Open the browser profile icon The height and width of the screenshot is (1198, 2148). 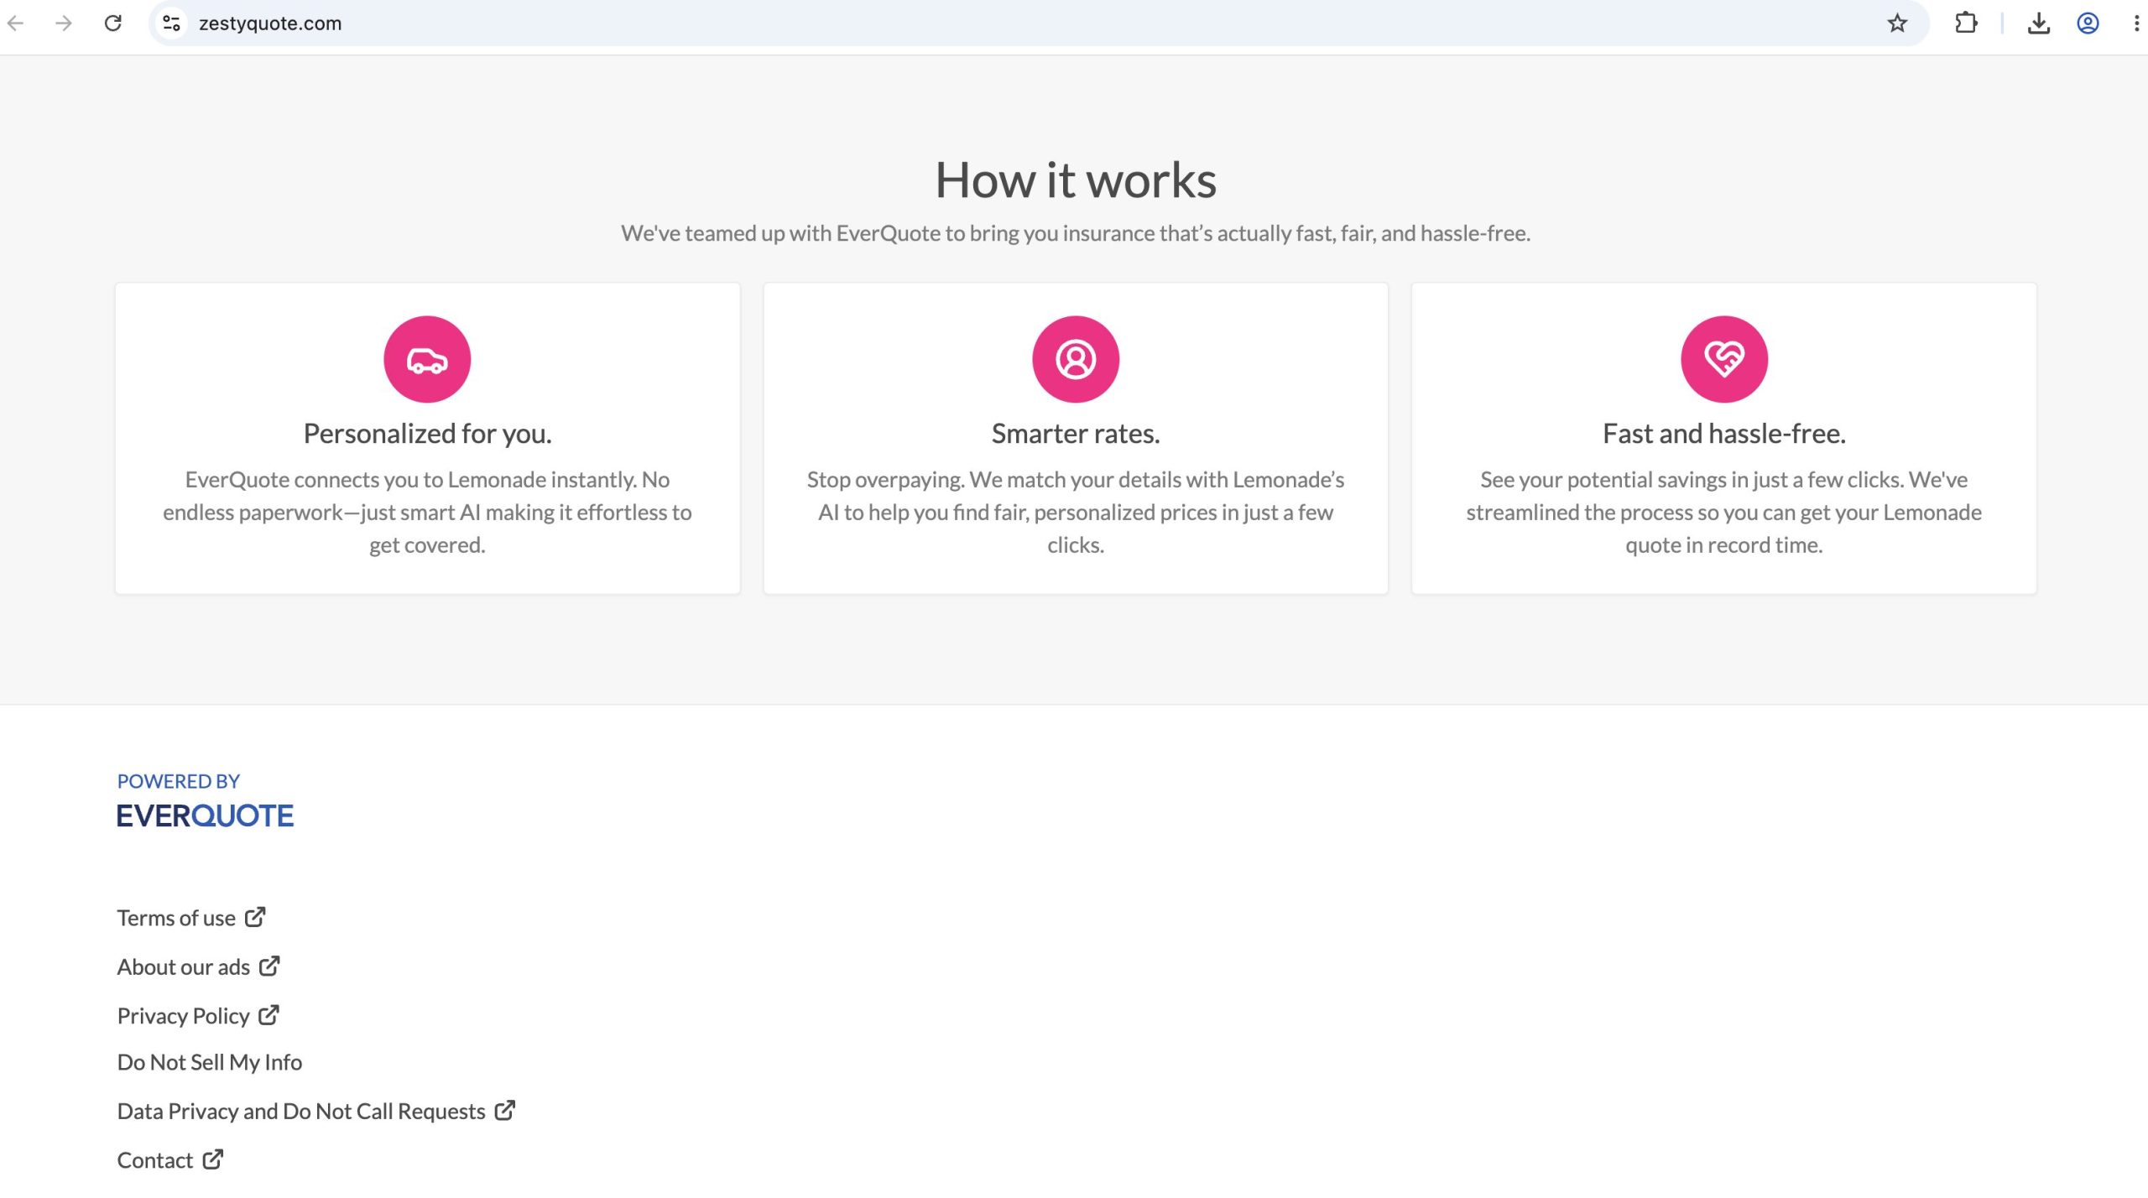coord(2088,23)
